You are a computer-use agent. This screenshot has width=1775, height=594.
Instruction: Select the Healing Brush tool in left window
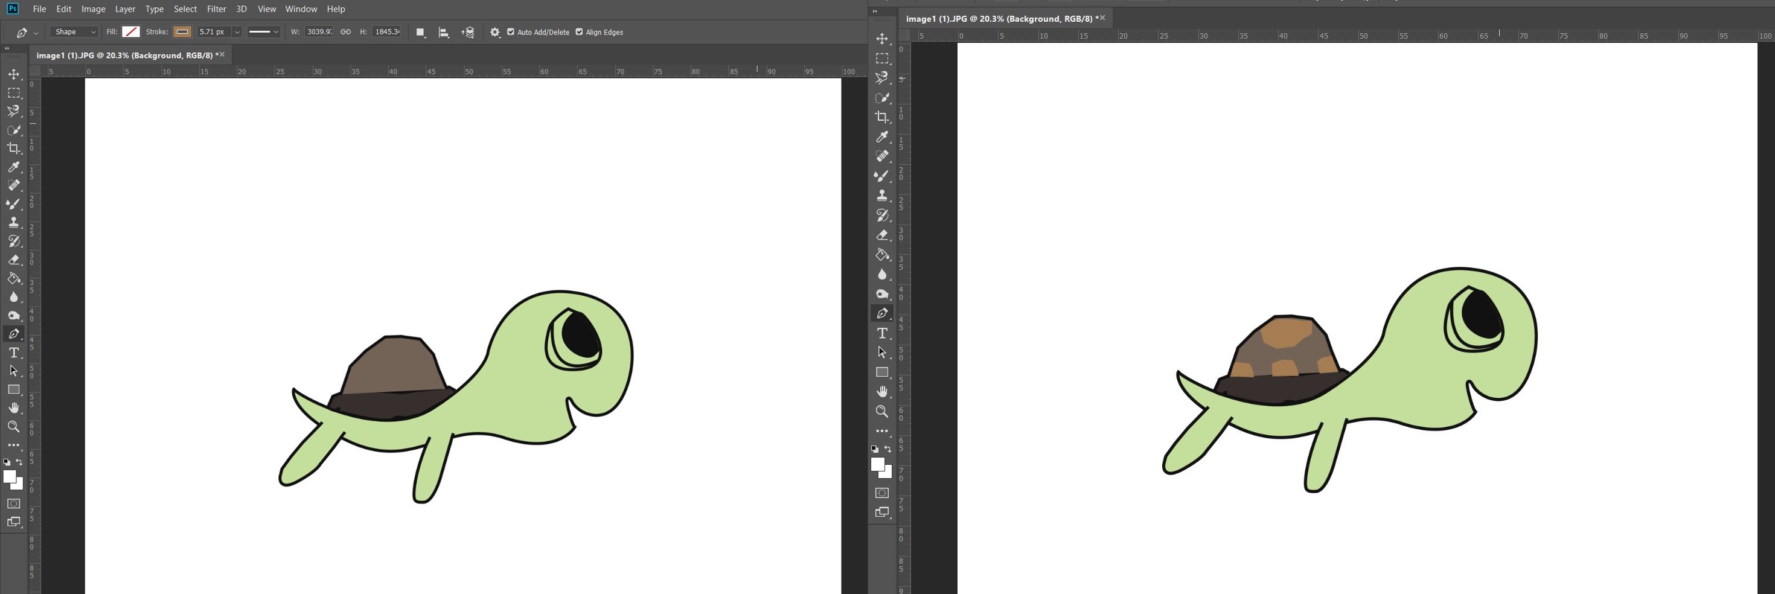(x=14, y=185)
